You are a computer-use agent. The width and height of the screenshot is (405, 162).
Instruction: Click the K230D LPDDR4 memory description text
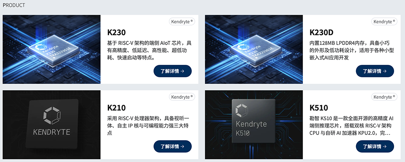[x=352, y=50]
